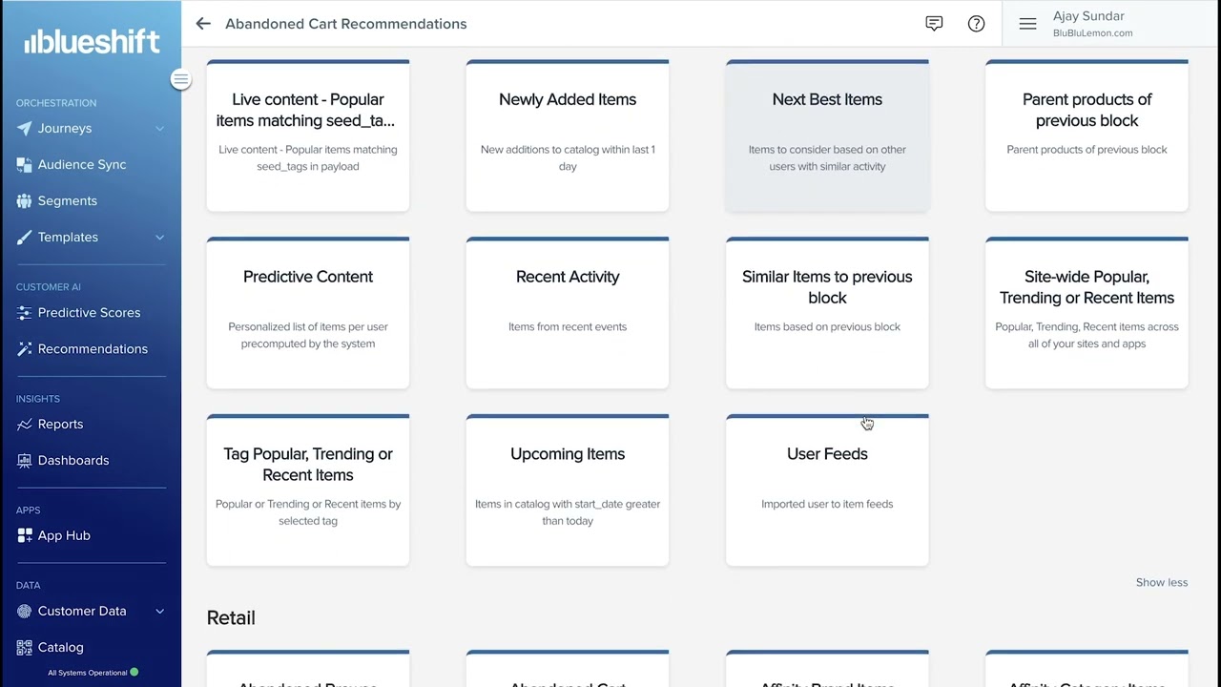Expand the Journeys submenu chevron
Screen dimensions: 1221x687
(159, 128)
